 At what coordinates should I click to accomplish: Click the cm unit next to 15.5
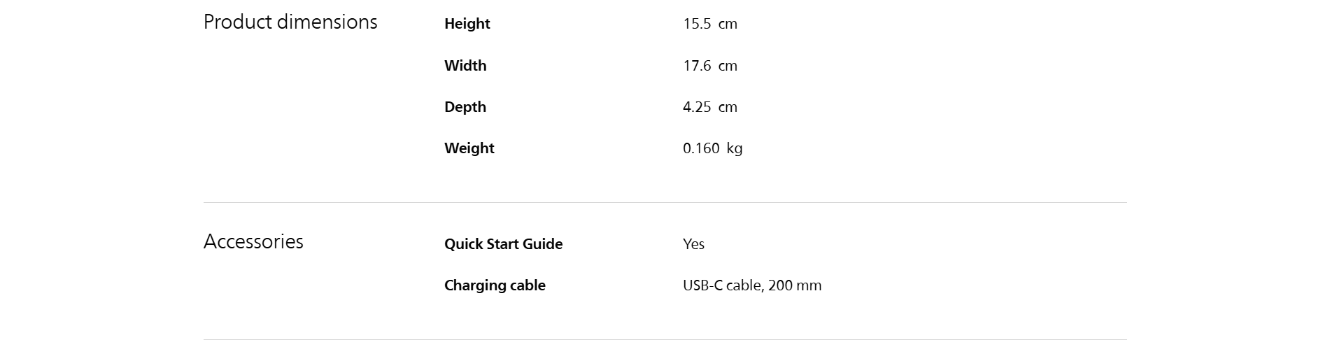coord(728,24)
